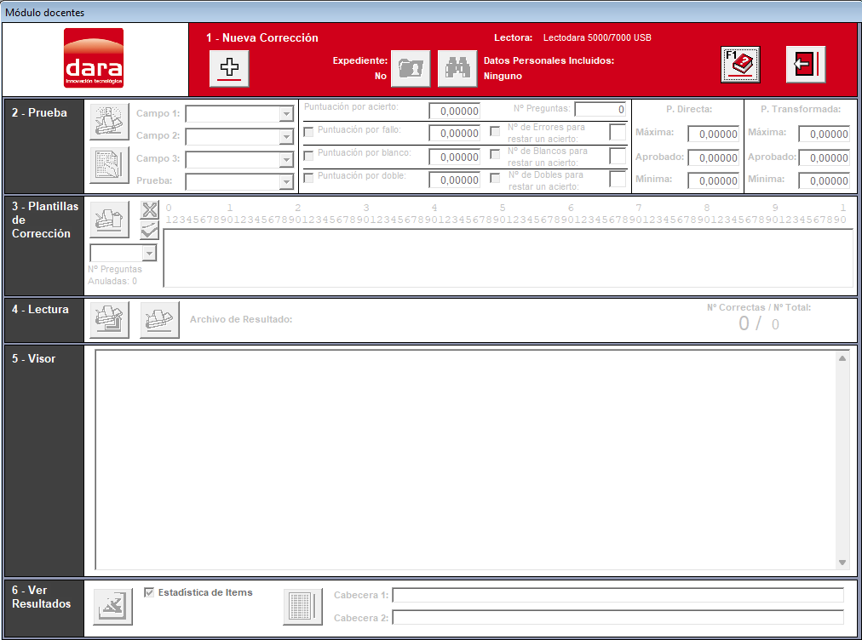Enable Puntuación por fallo checkbox

[308, 132]
